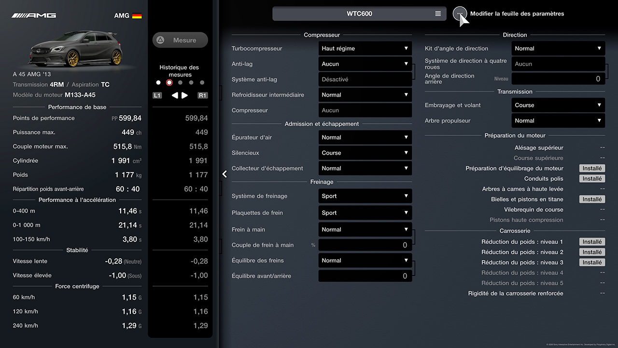Open the Turbocompresseur dropdown
Viewport: 618px width, 348px height.
(365, 48)
